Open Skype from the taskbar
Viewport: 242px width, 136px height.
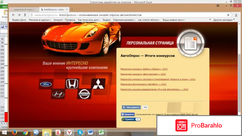click(x=80, y=132)
